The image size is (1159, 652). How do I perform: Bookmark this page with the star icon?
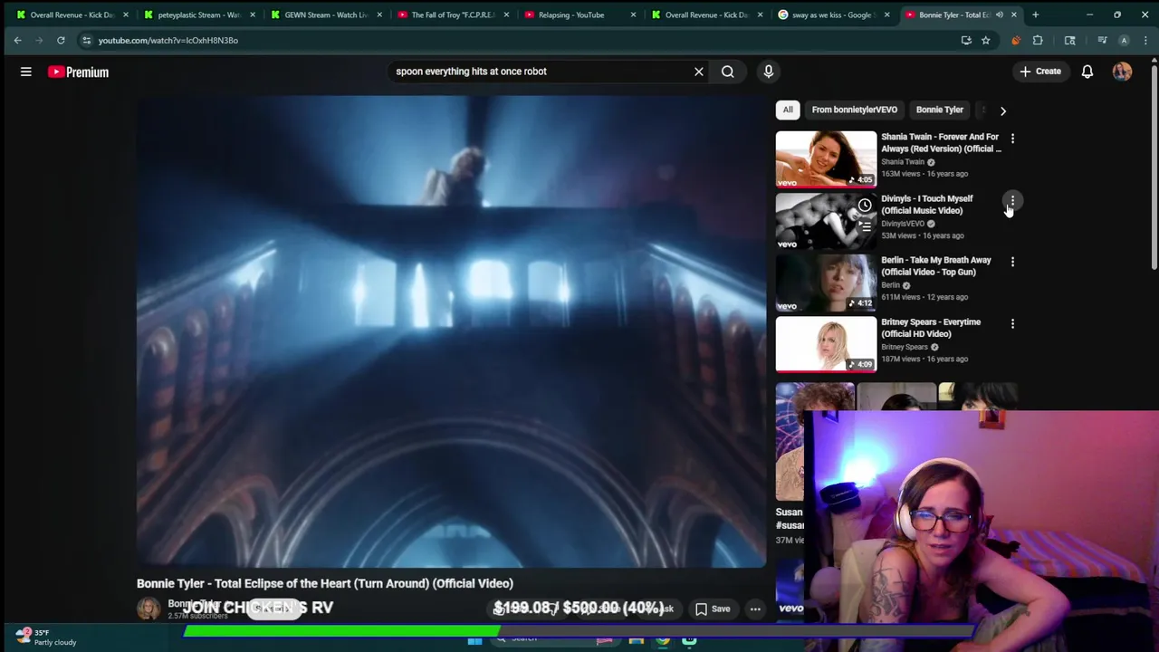[x=986, y=40]
